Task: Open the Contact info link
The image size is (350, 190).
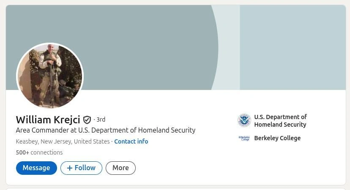Action: pos(131,141)
